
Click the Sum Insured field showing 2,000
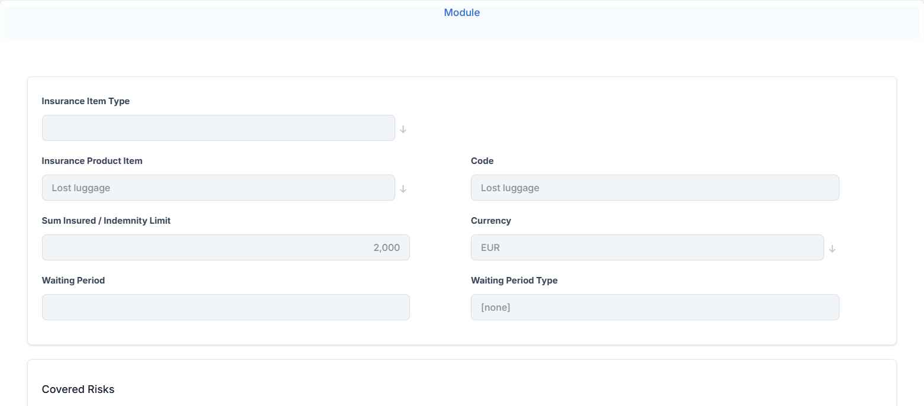pos(225,247)
